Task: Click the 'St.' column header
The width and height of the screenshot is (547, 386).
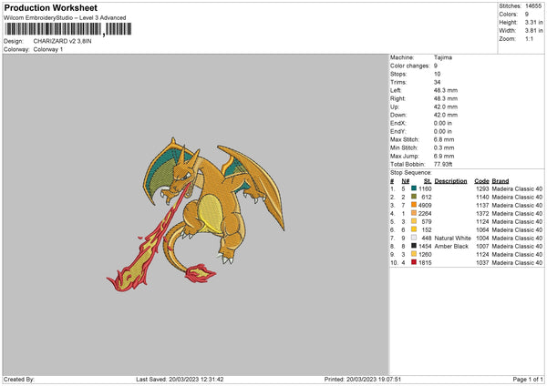Action: (428, 181)
